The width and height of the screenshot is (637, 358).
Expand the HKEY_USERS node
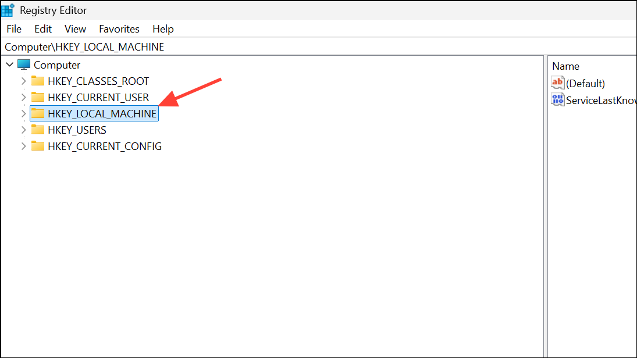click(x=23, y=130)
